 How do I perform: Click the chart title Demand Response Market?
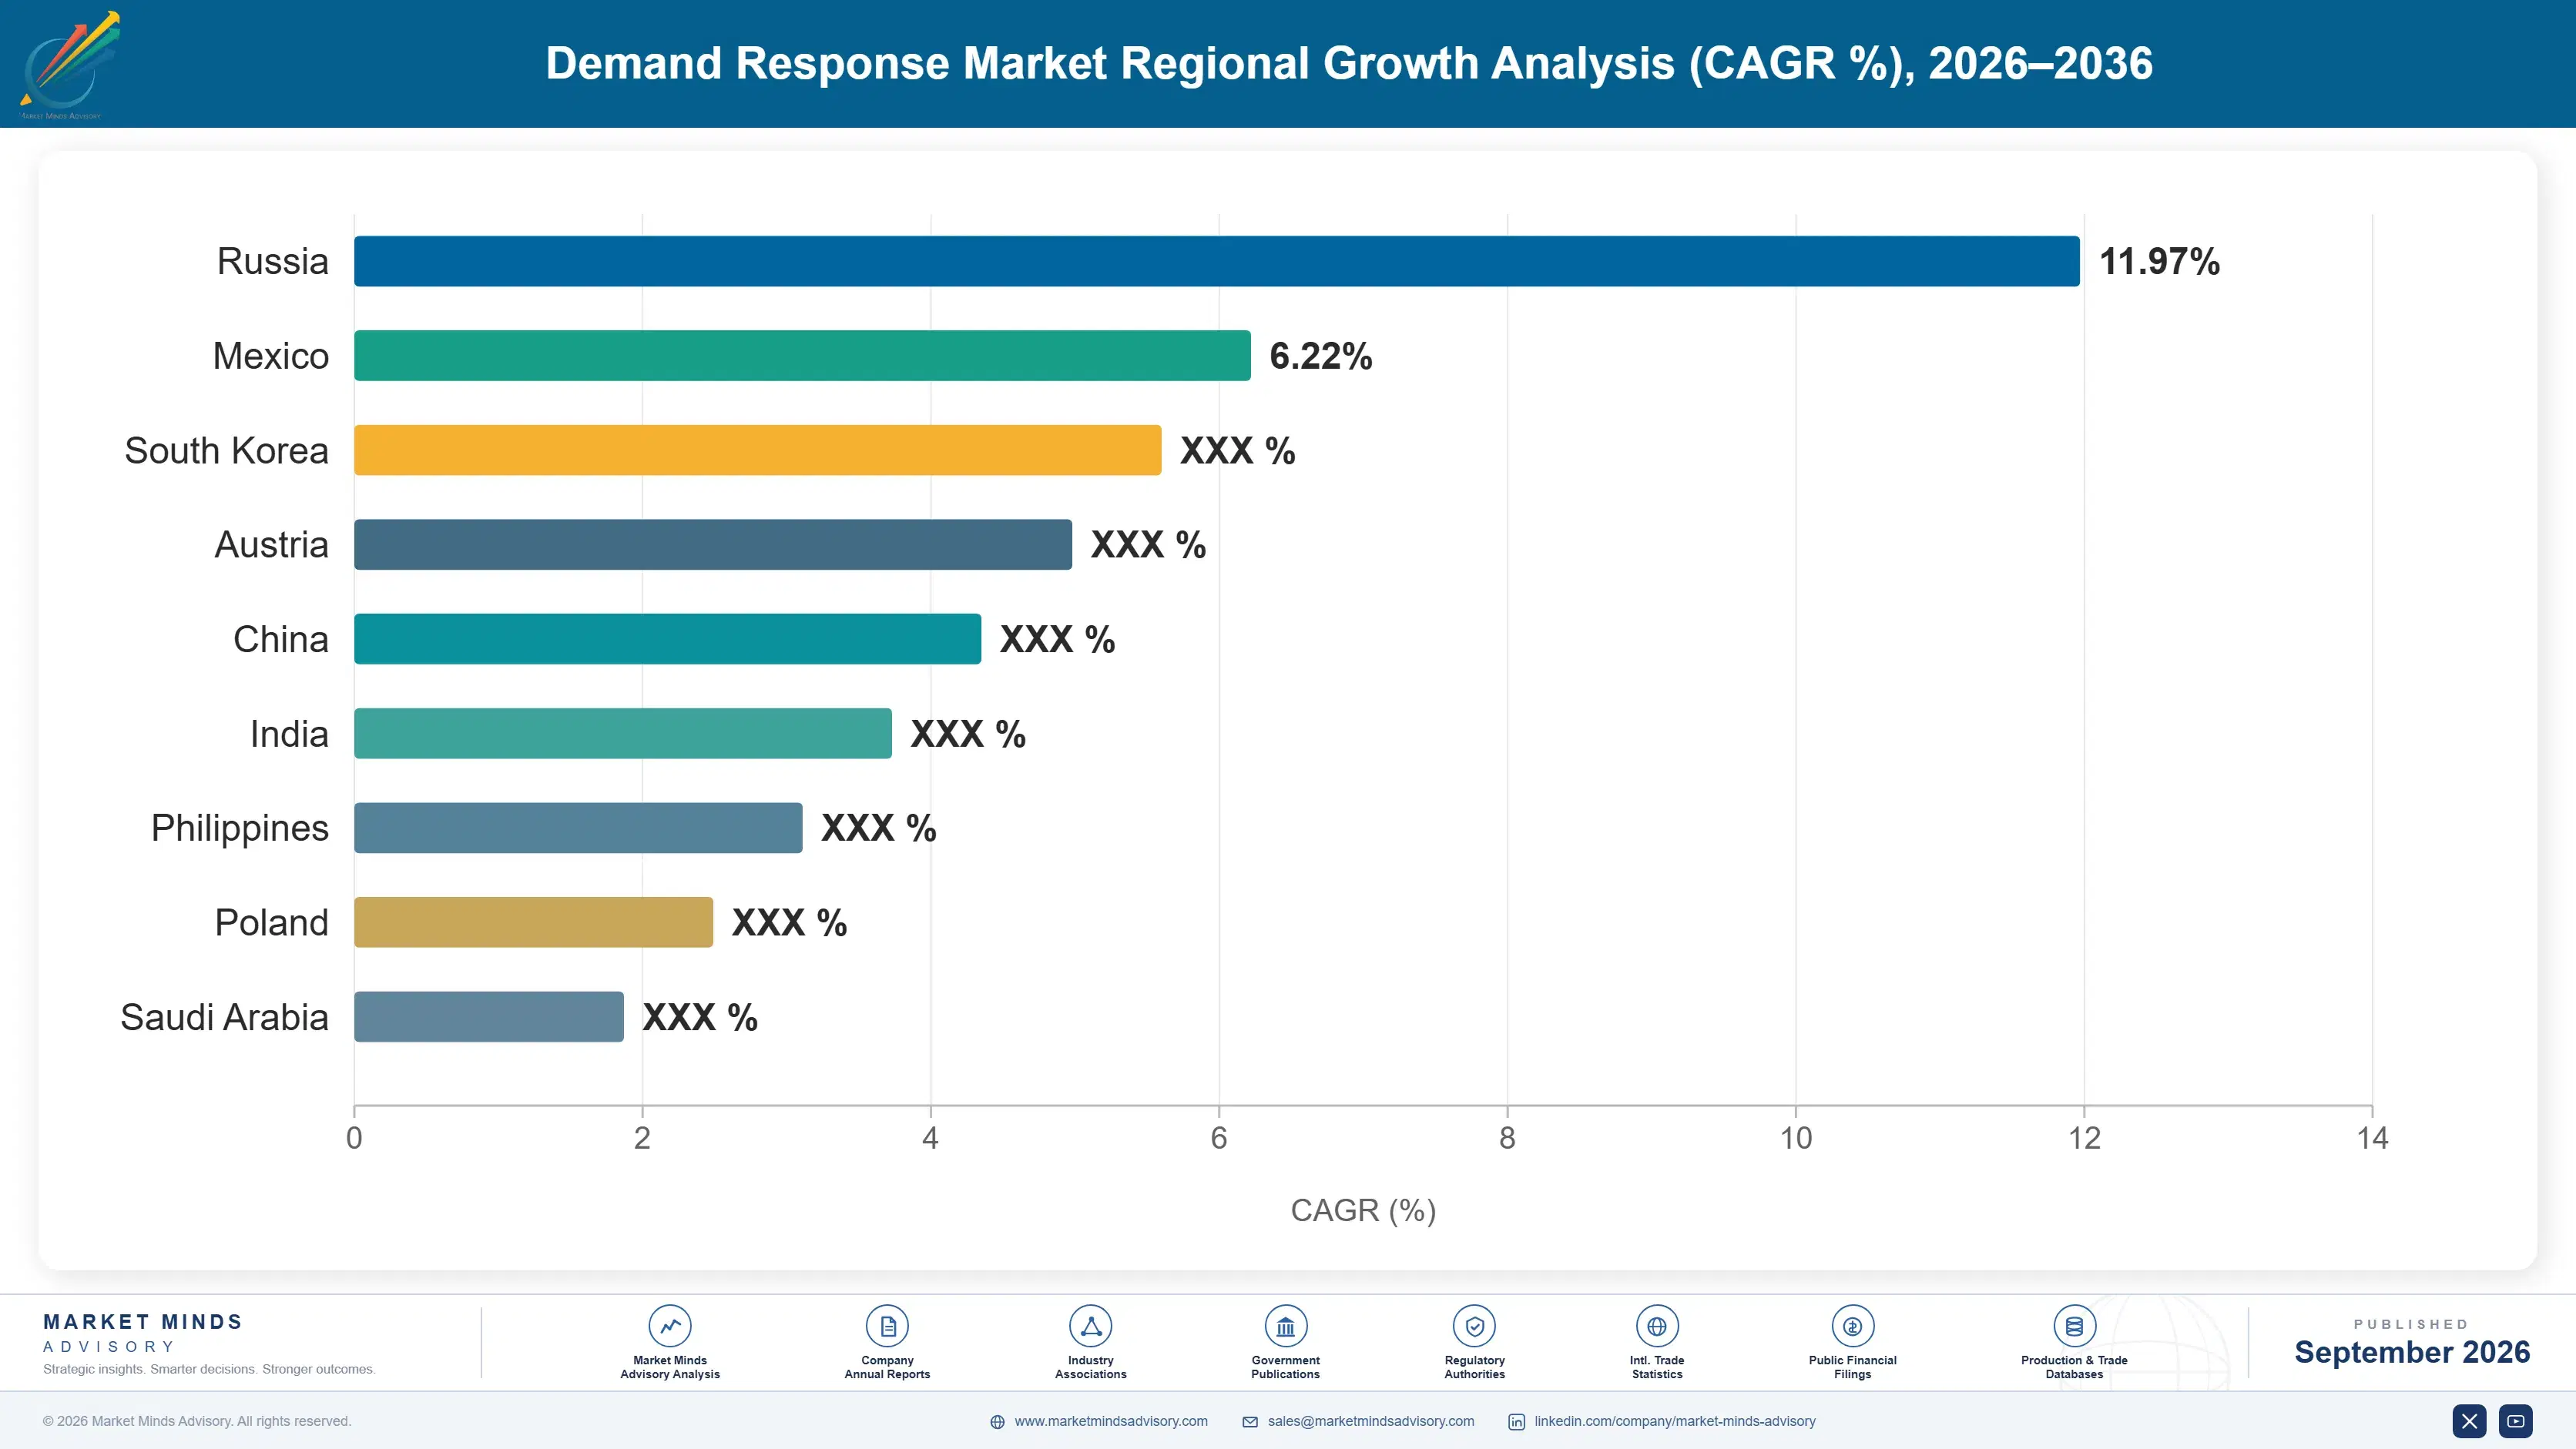point(1349,63)
